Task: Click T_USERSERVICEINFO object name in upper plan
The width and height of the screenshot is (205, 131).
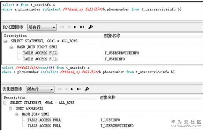Action: (122, 53)
